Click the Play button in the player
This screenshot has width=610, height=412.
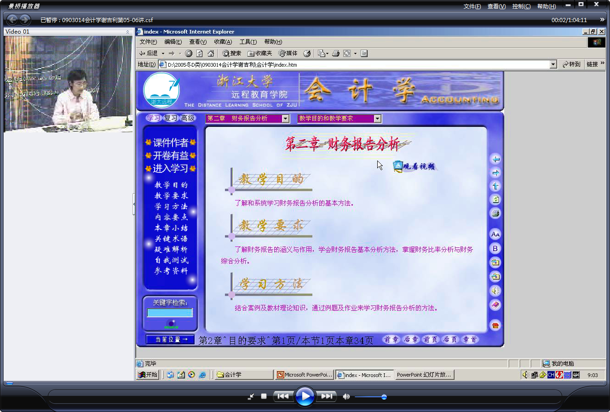(x=305, y=396)
